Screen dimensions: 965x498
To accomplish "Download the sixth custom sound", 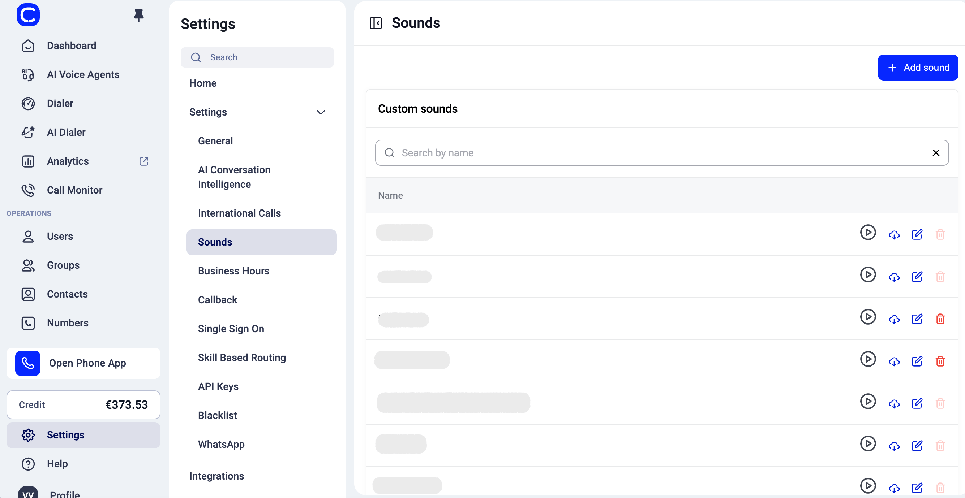I will click(894, 446).
